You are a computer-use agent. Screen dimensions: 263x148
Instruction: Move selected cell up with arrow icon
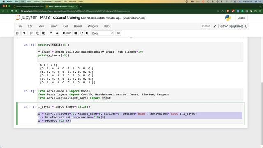pyautogui.click(x=51, y=33)
